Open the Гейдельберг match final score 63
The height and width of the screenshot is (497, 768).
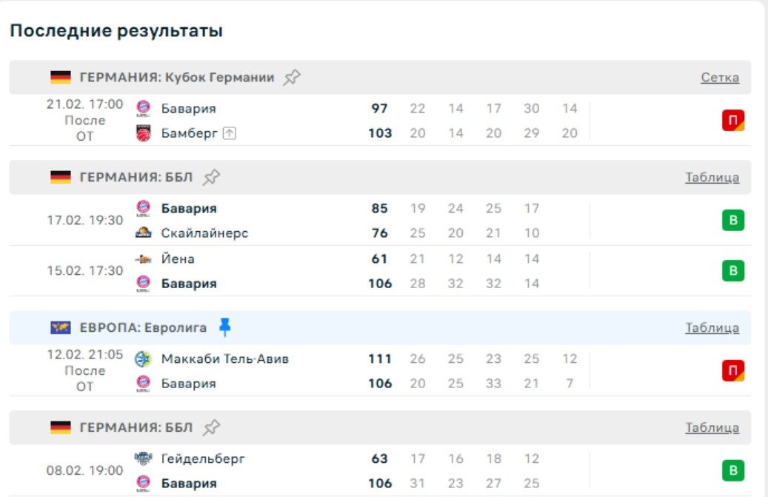click(x=380, y=459)
